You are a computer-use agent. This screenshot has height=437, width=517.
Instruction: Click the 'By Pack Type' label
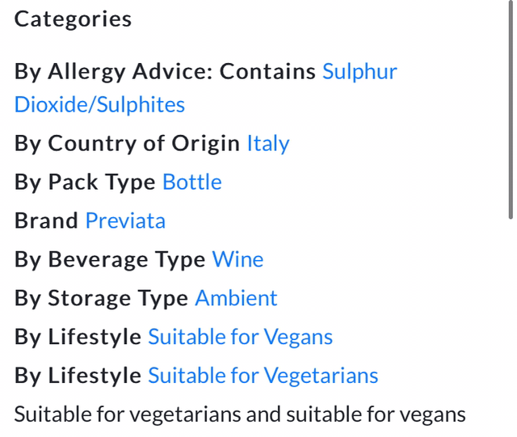click(x=85, y=183)
